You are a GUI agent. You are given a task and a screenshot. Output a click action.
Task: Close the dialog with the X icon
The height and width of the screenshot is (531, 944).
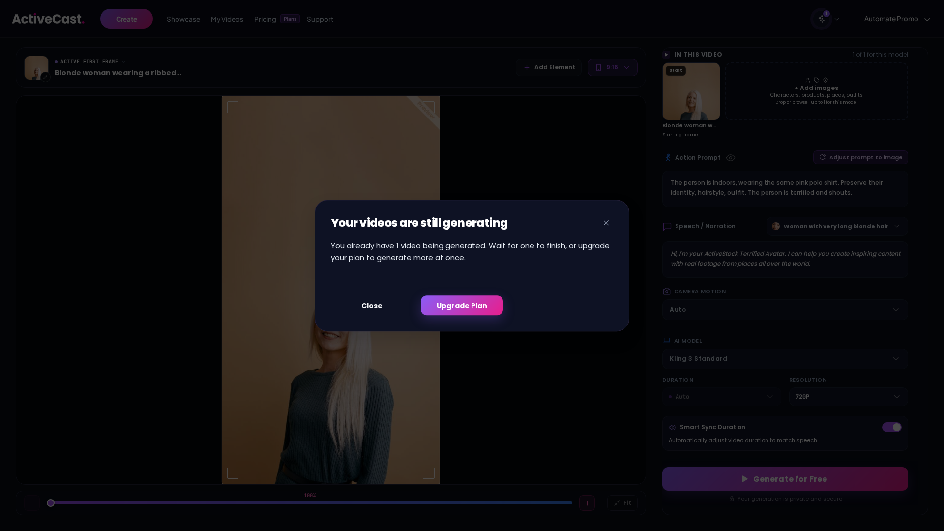coord(606,223)
